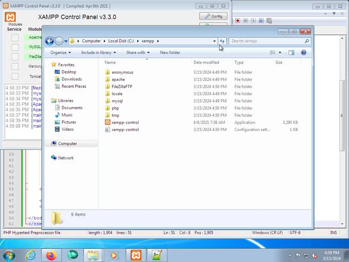Select Network in the navigation pane

(x=66, y=158)
